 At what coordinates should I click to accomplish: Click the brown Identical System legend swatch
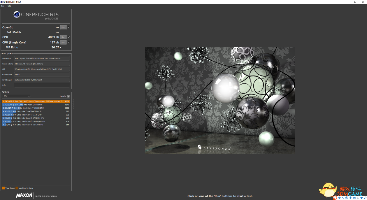[17, 188]
